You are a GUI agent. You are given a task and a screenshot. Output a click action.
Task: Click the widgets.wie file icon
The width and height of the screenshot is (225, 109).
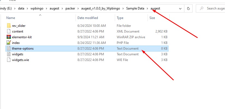(x=8, y=60)
